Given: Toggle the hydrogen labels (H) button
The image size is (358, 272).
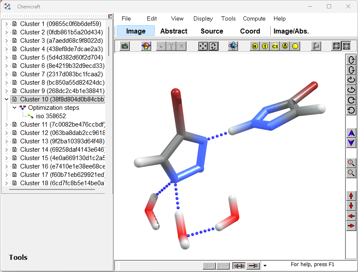Looking at the screenshot, I should [x=255, y=46].
